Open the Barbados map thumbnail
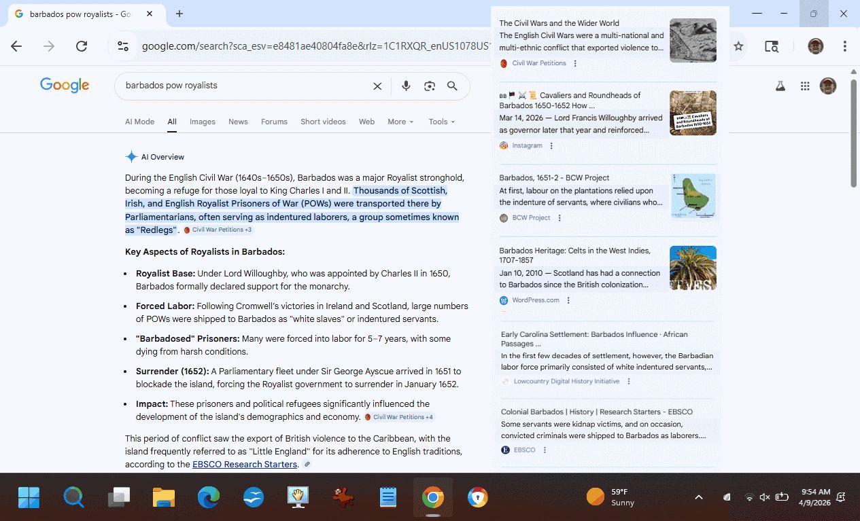 point(693,196)
